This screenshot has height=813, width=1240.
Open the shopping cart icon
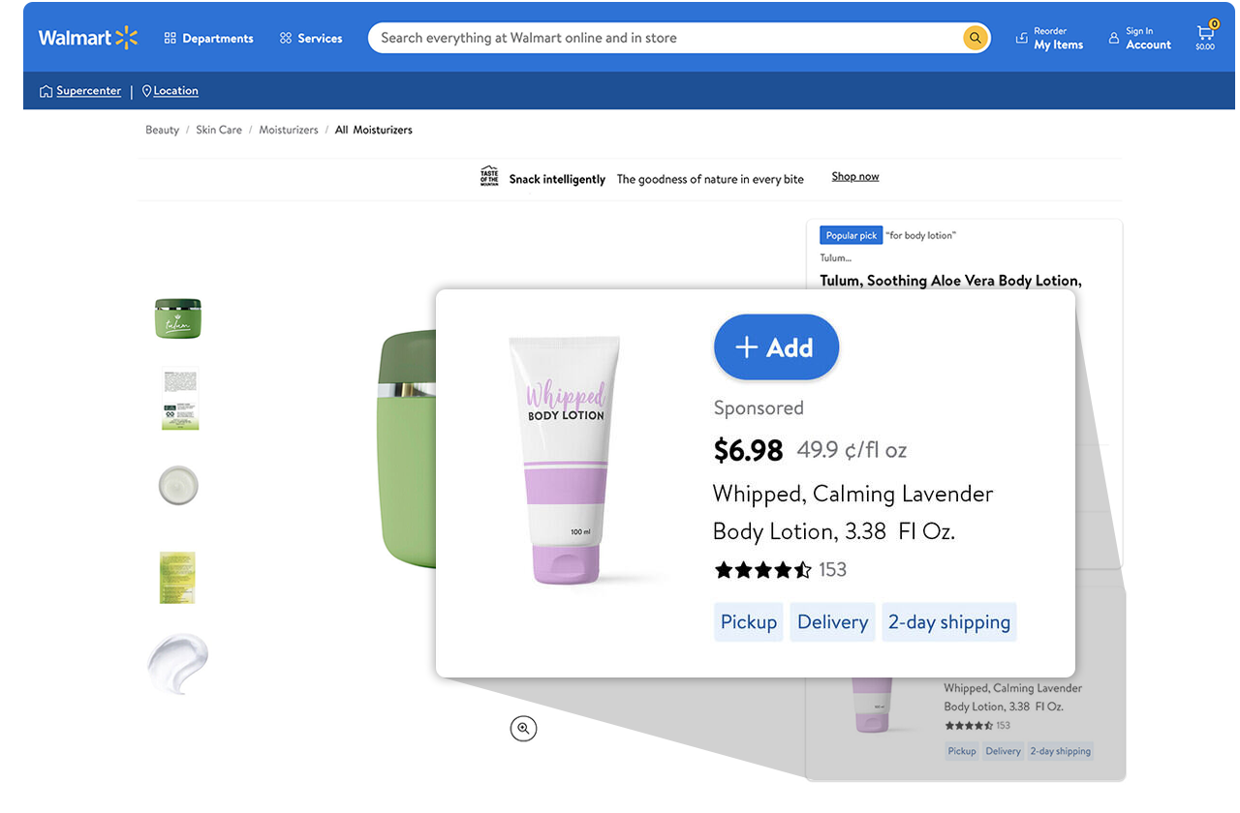pyautogui.click(x=1205, y=36)
